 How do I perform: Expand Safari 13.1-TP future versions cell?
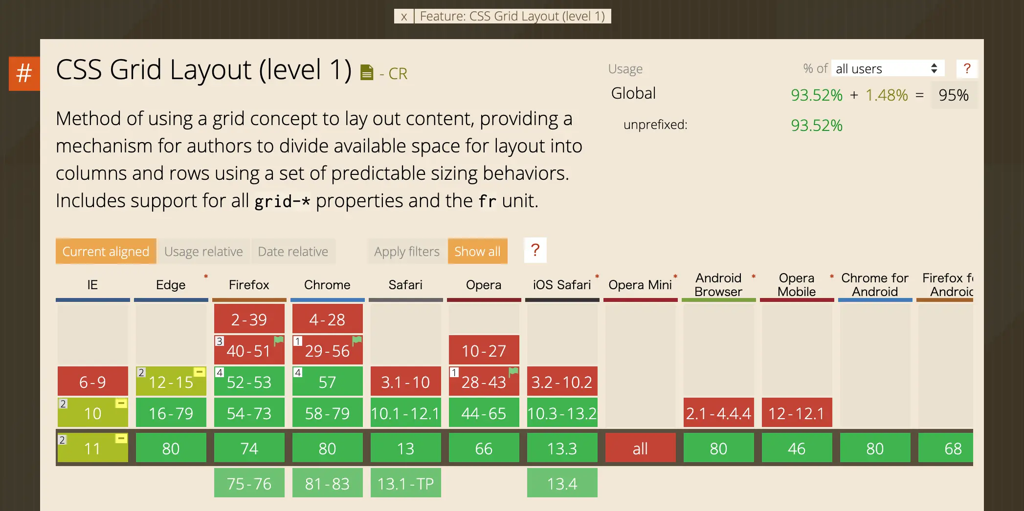pyautogui.click(x=405, y=483)
